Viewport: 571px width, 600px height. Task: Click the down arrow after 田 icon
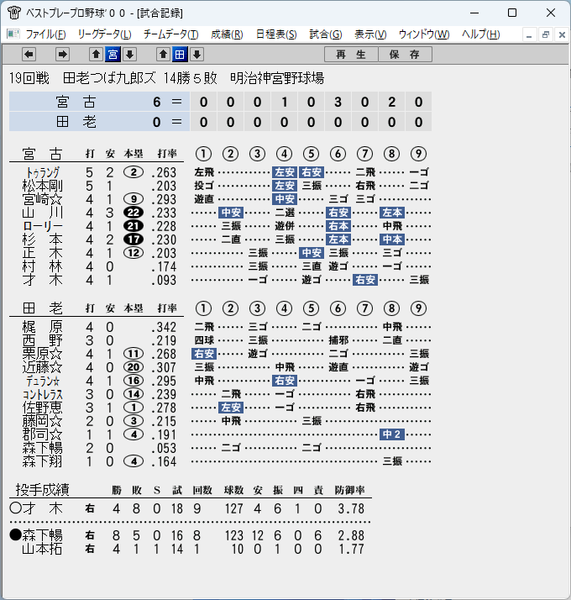(x=197, y=55)
